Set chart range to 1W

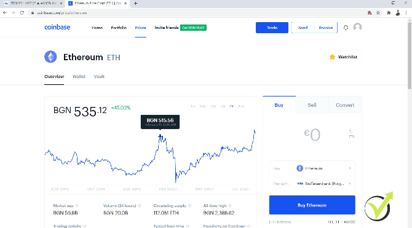click(213, 106)
